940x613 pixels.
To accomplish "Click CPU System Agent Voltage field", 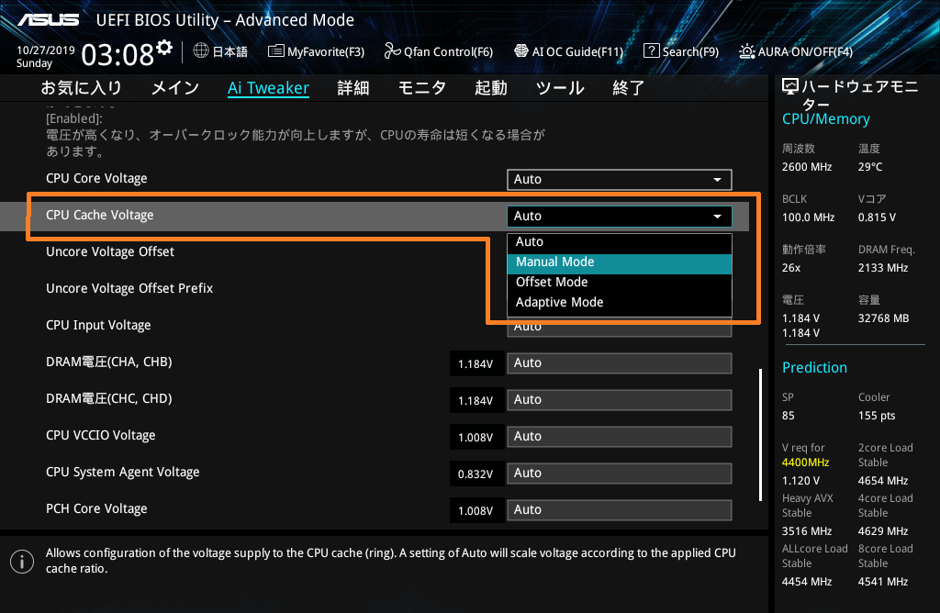I will point(620,473).
